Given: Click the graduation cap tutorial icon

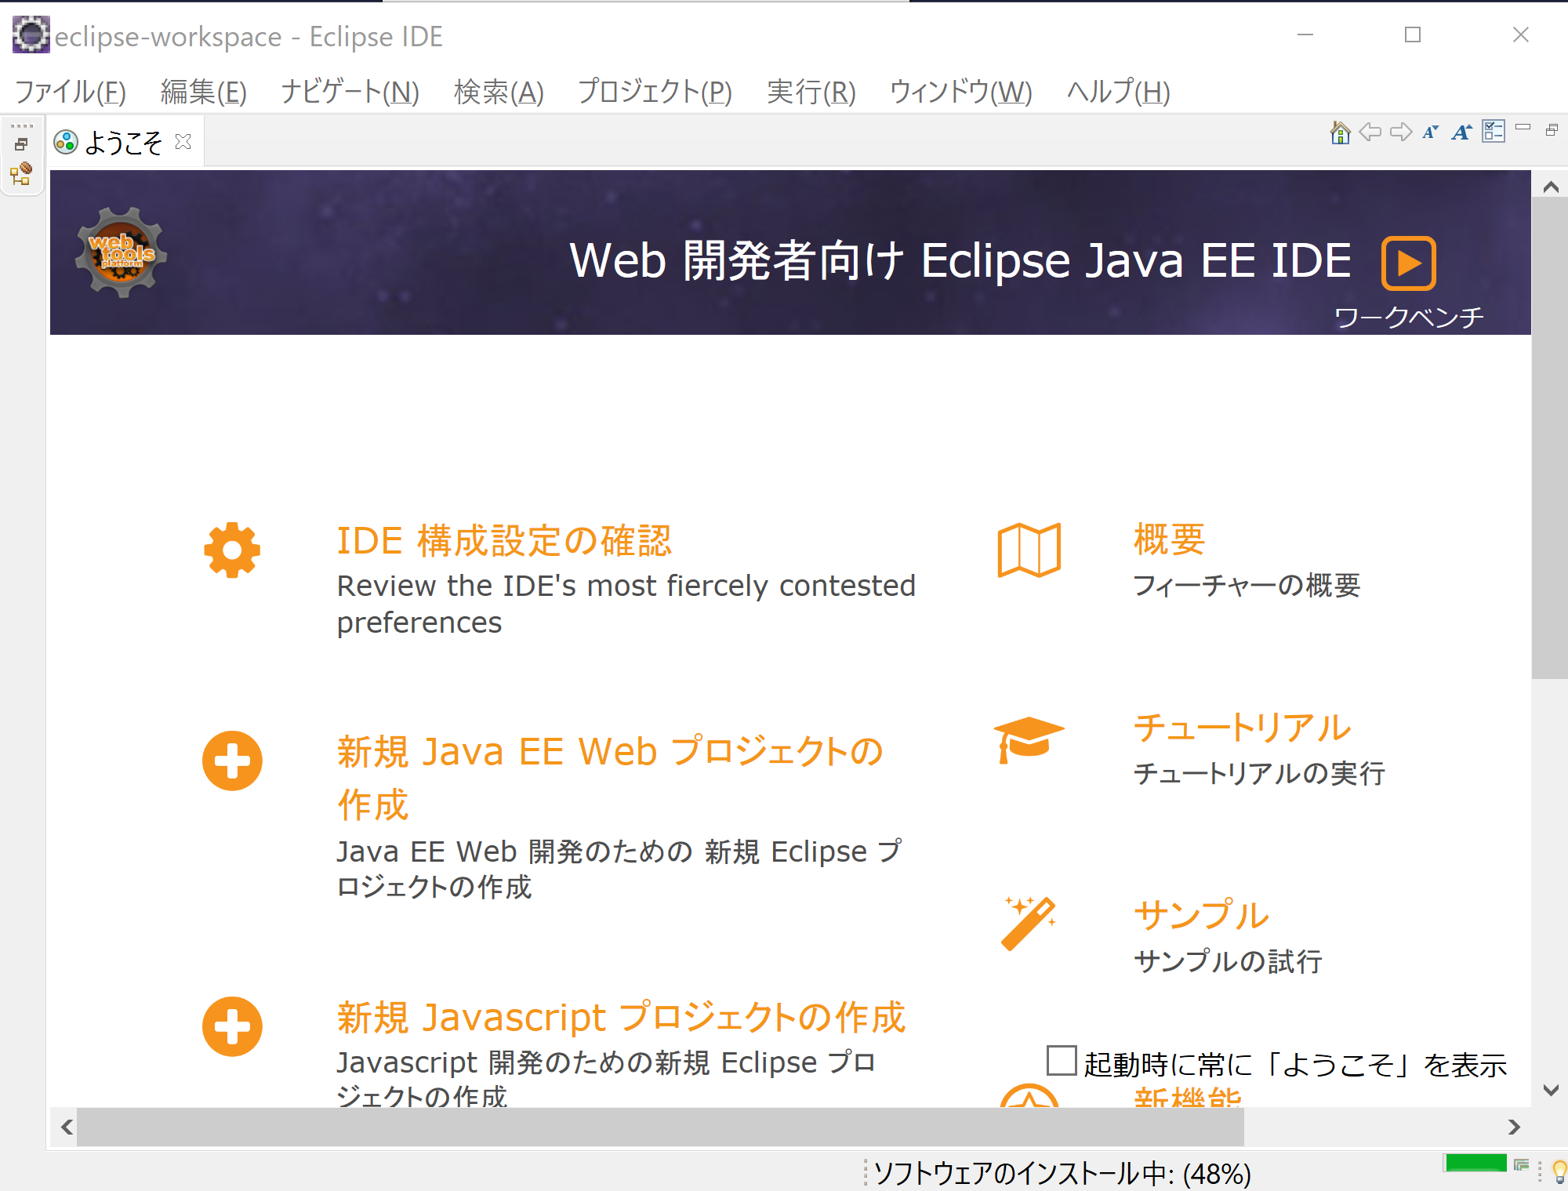Looking at the screenshot, I should pos(1029,739).
